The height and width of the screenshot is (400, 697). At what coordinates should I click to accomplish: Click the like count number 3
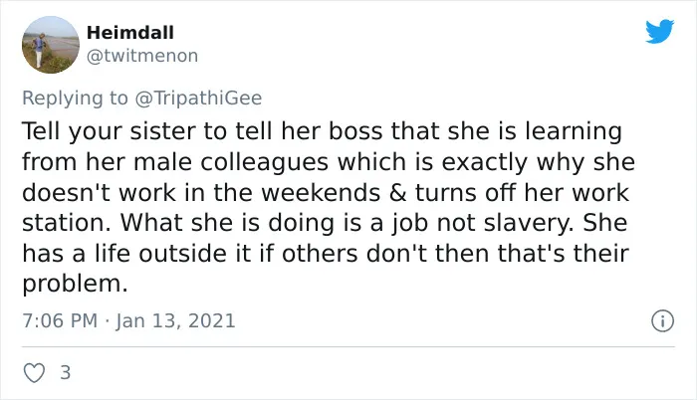coord(66,372)
